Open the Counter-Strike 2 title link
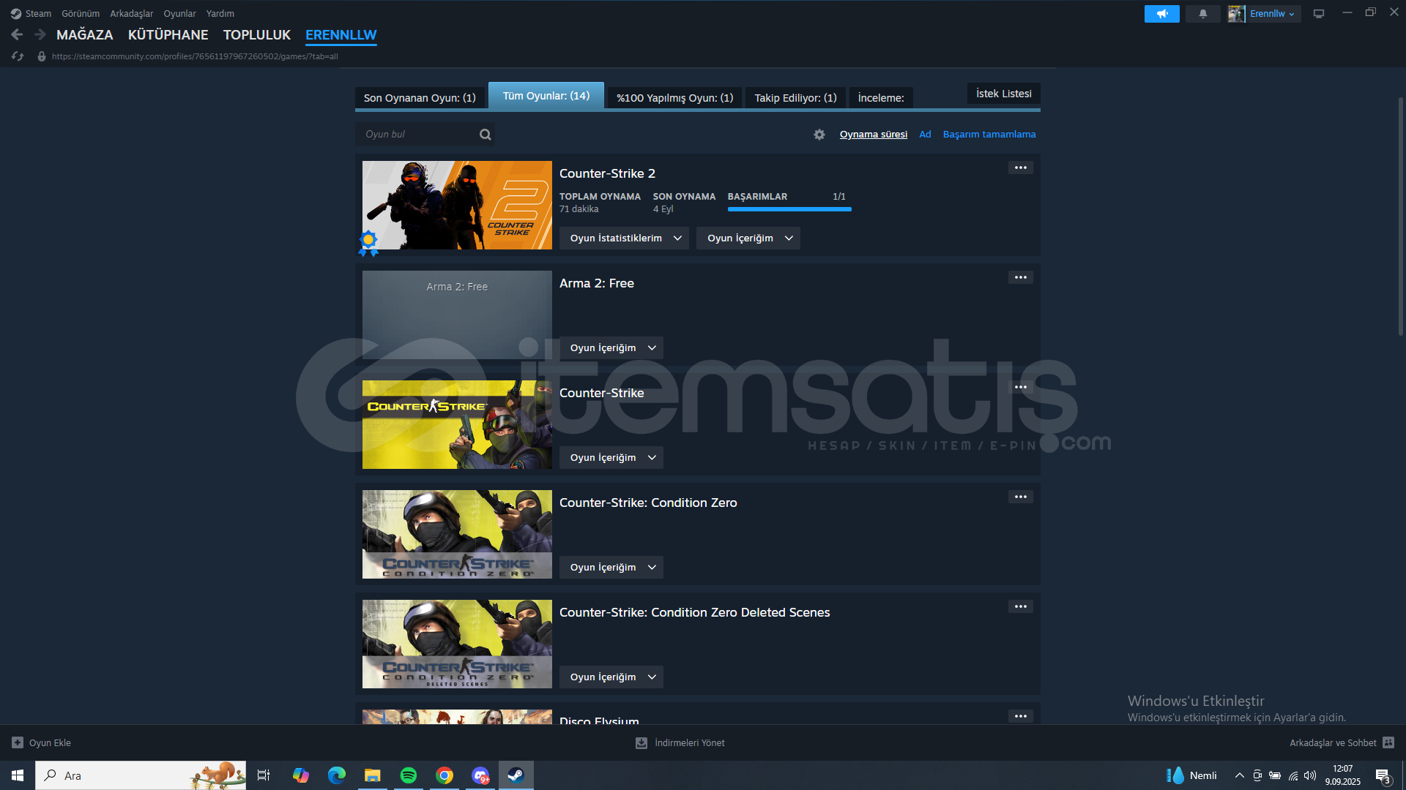The width and height of the screenshot is (1406, 790). point(607,173)
